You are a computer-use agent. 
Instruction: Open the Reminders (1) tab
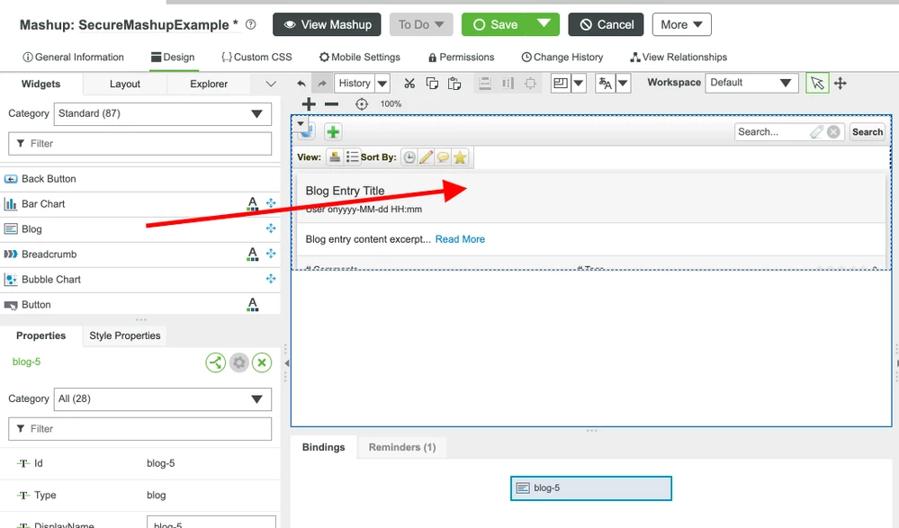point(402,447)
